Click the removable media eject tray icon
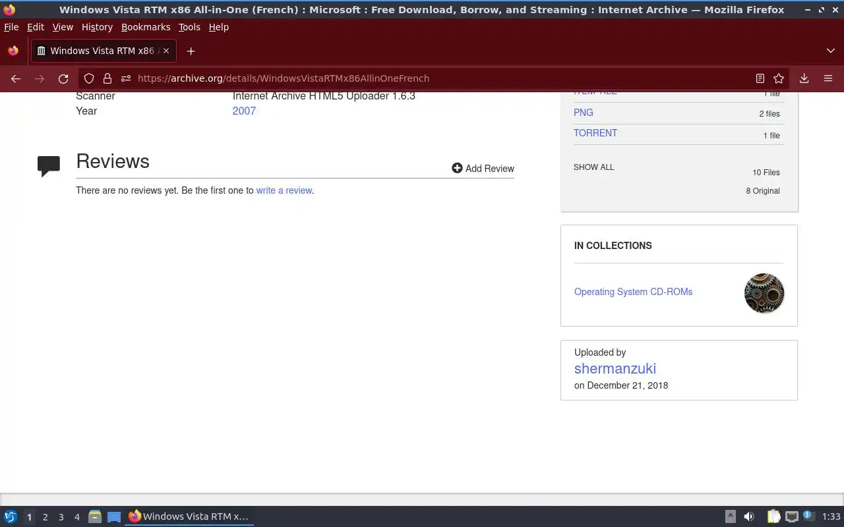 [x=731, y=516]
